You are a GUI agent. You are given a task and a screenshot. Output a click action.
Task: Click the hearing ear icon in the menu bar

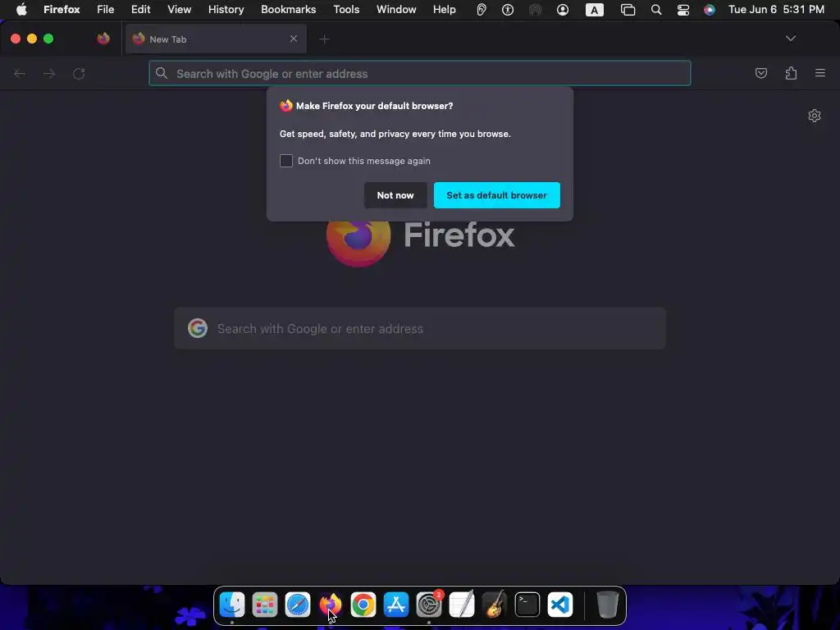pyautogui.click(x=481, y=10)
